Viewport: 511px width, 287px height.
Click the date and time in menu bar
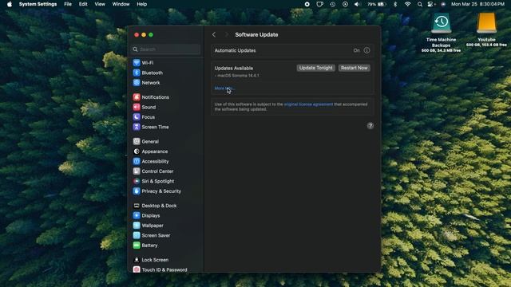click(x=477, y=4)
